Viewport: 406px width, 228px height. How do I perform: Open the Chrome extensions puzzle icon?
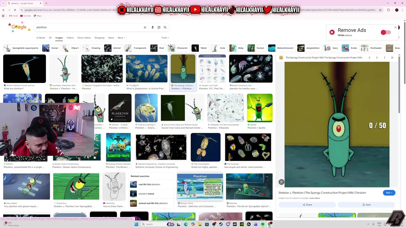click(388, 10)
